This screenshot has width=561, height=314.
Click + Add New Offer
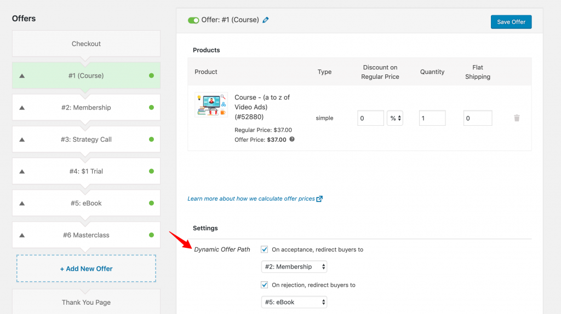click(x=86, y=269)
